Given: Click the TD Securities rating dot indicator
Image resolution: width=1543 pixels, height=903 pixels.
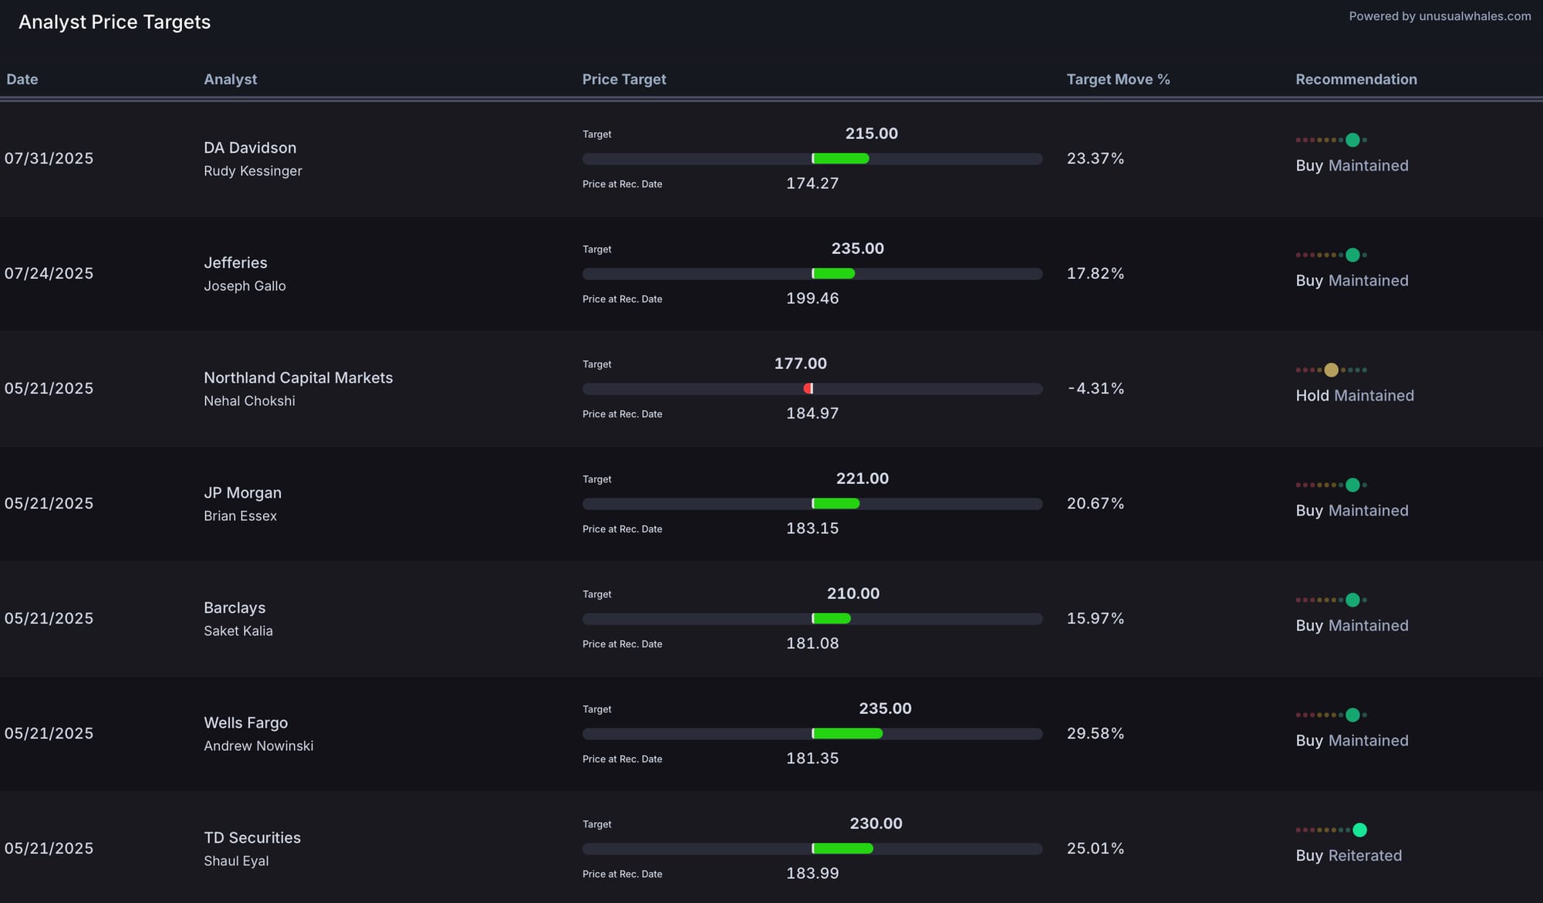Looking at the screenshot, I should point(1332,830).
